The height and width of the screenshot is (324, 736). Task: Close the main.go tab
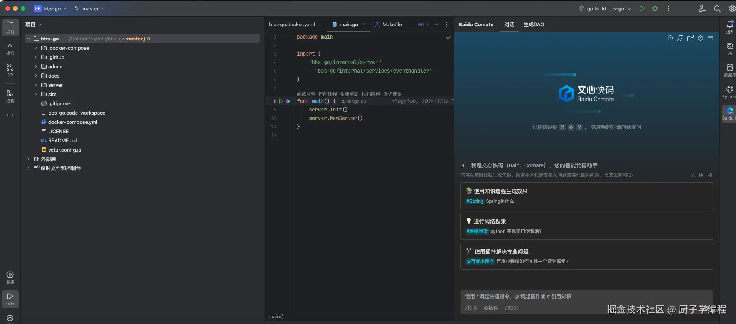[364, 24]
